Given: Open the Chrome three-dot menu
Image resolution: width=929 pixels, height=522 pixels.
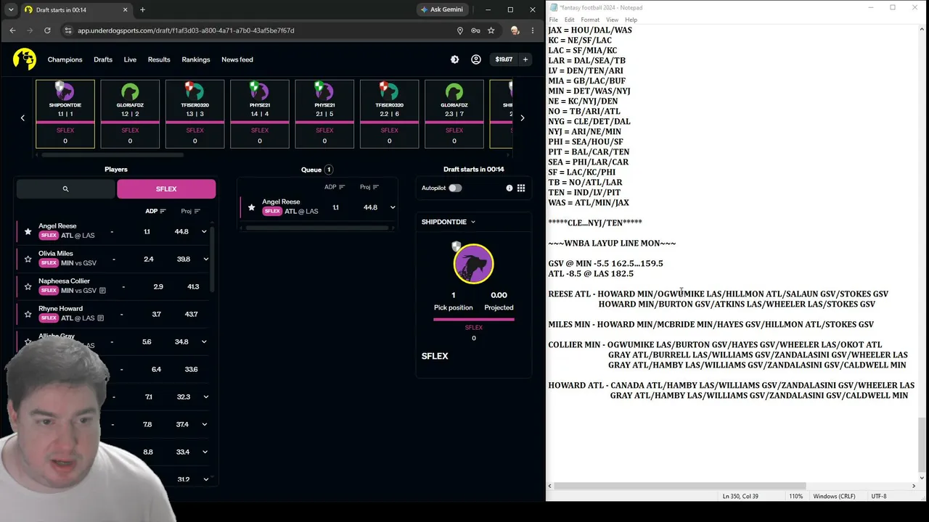Looking at the screenshot, I should click(532, 30).
